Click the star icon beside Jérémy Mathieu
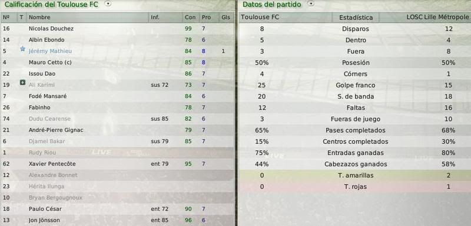 tap(22, 49)
